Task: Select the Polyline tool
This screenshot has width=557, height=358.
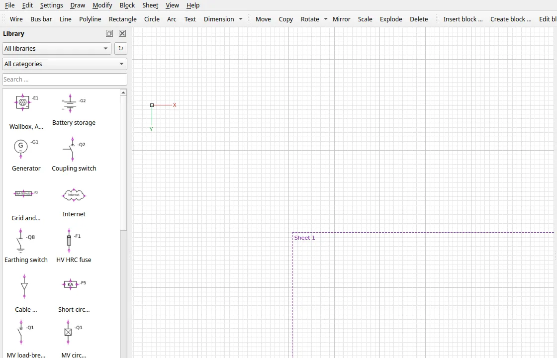Action: pos(90,19)
